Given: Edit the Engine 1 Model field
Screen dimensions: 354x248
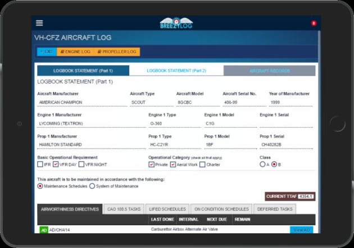Looking at the screenshot, I should pos(230,124).
